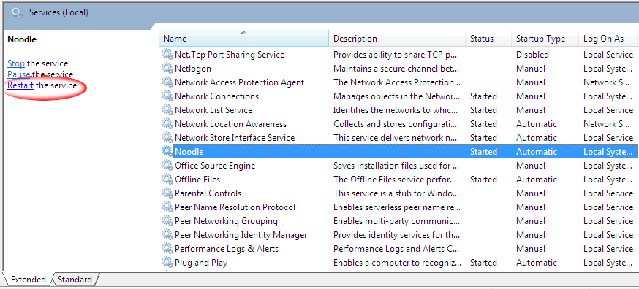
Task: Select the highlighted Noodle service name
Action: [x=189, y=151]
